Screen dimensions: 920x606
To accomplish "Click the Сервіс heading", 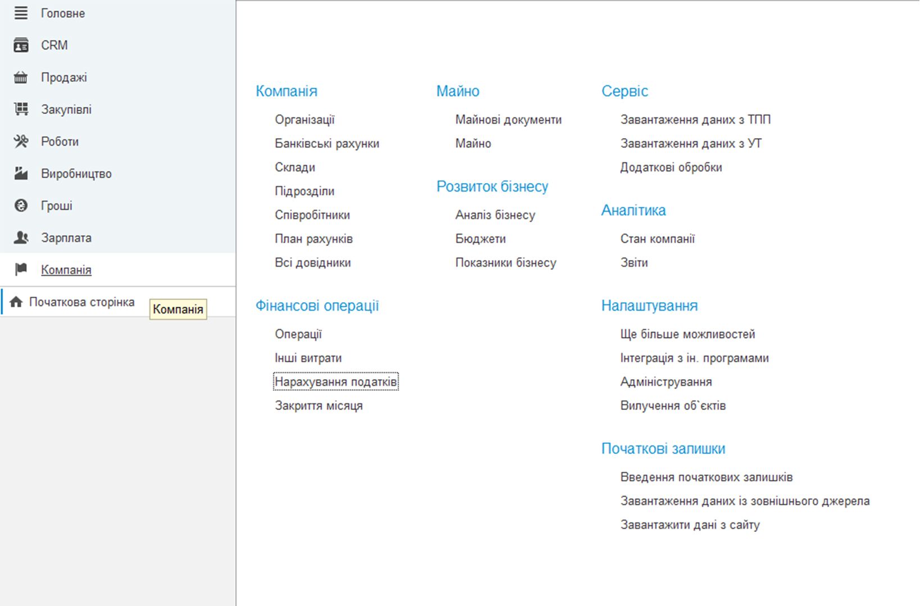I will click(x=625, y=91).
